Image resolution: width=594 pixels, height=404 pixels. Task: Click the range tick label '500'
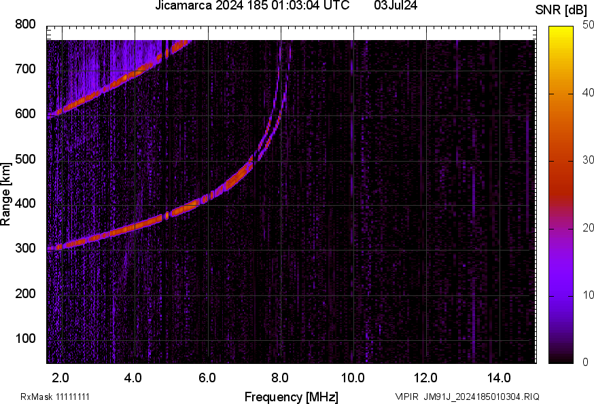point(25,159)
